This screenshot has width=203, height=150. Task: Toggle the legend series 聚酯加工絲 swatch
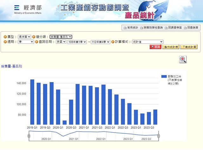tap(164, 76)
